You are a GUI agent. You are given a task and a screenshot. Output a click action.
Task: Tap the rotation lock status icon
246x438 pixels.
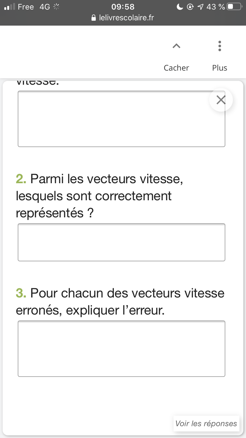point(190,7)
